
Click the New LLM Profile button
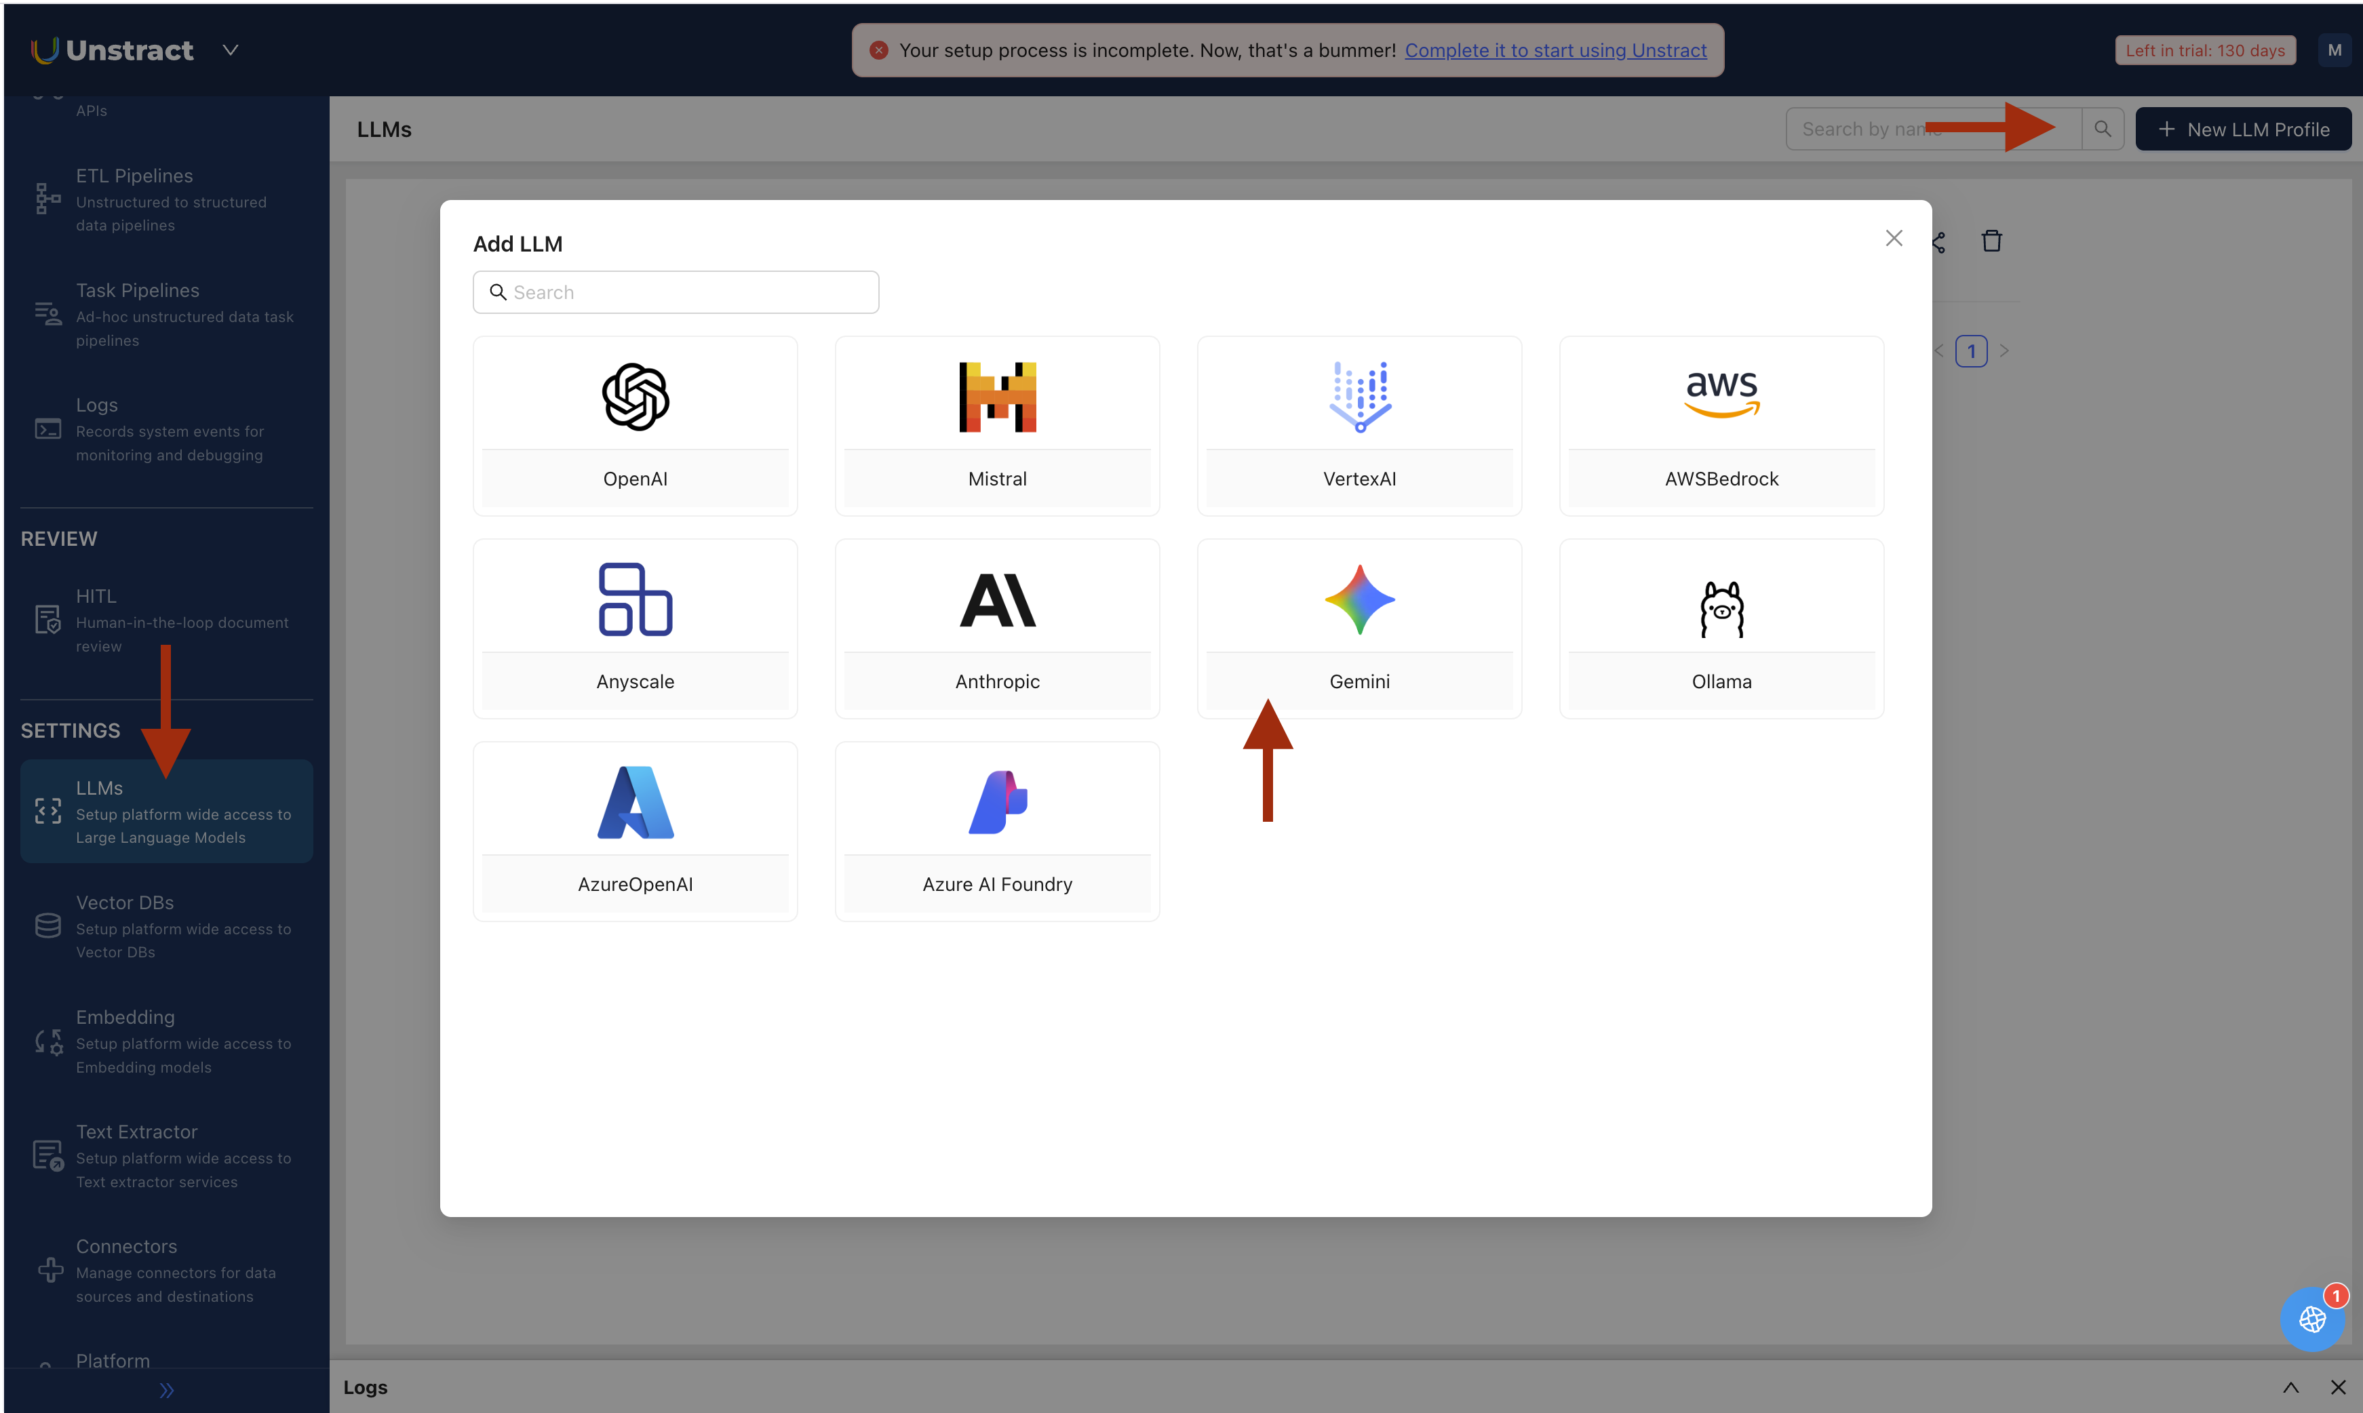point(2243,129)
